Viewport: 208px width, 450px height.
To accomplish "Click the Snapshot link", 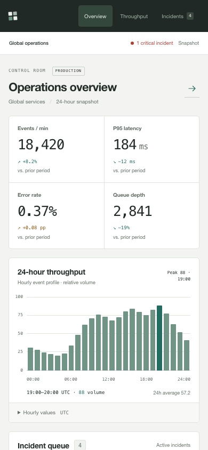I will [188, 43].
